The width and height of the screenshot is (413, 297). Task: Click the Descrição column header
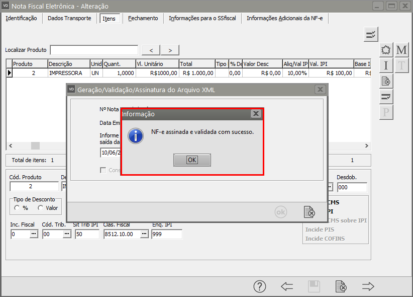coord(69,64)
